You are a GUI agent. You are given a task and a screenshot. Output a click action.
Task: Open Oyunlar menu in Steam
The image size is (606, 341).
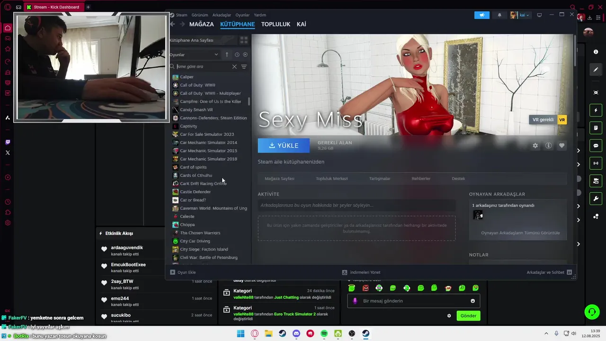coord(242,15)
